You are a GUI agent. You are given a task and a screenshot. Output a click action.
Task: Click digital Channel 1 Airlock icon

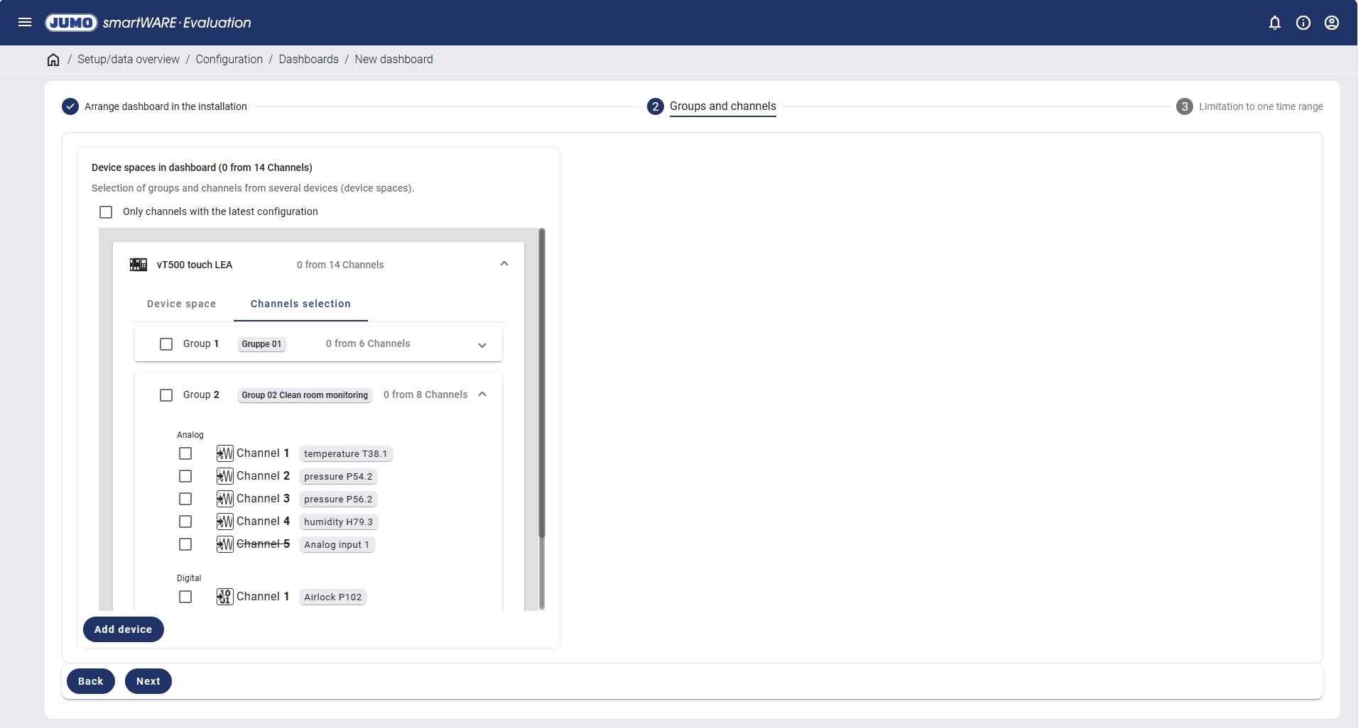pos(224,597)
